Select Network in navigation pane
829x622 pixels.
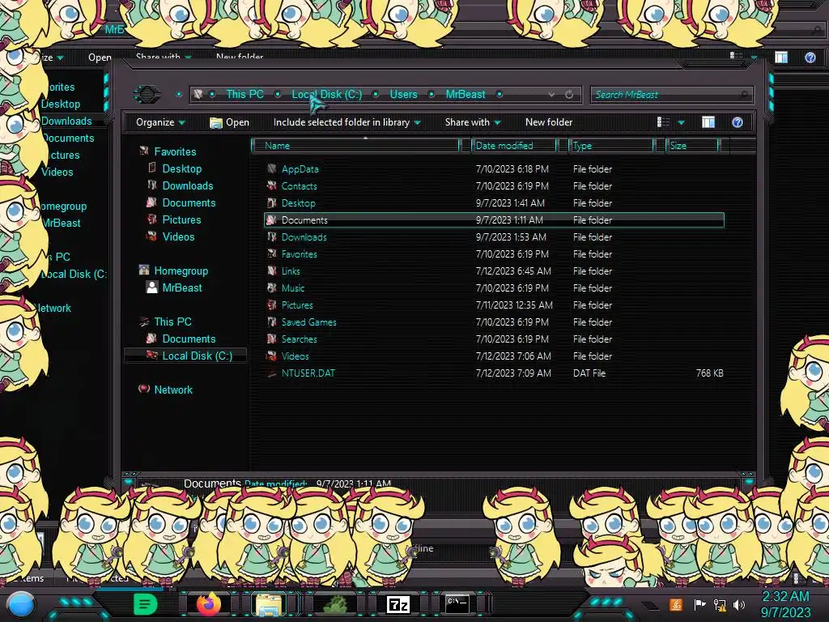tap(173, 390)
